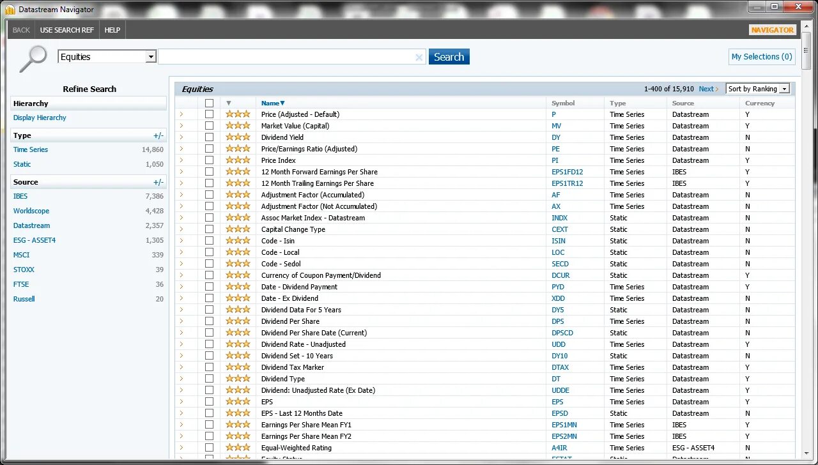Click the Datastream Navigator window title icon
Viewport: 818px width, 465px height.
[11, 9]
